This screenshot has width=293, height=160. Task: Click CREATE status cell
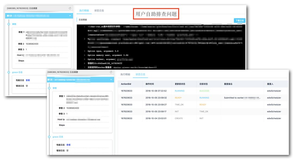tap(179, 118)
